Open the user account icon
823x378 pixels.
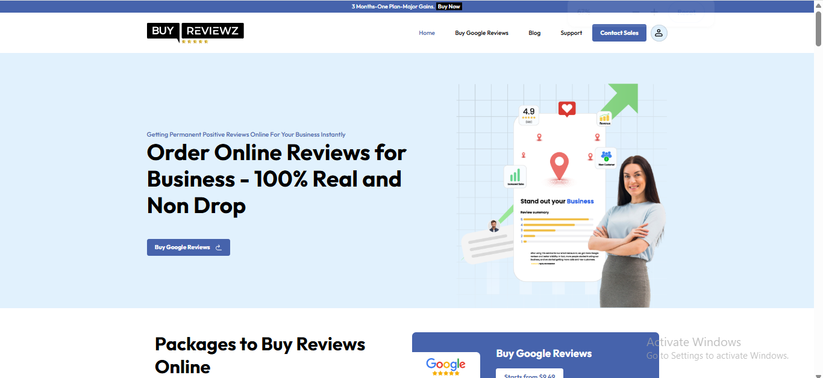659,33
